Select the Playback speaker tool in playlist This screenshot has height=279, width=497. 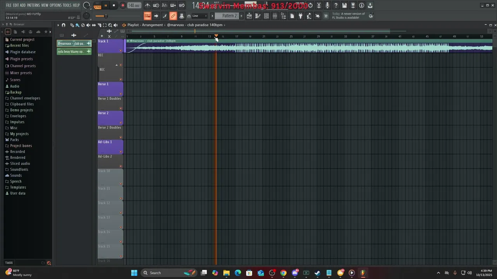point(115,25)
